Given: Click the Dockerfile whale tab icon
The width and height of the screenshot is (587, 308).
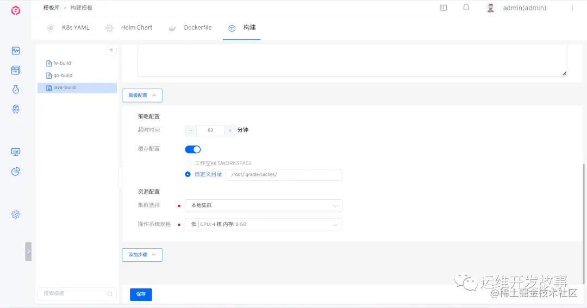Looking at the screenshot, I should (172, 28).
